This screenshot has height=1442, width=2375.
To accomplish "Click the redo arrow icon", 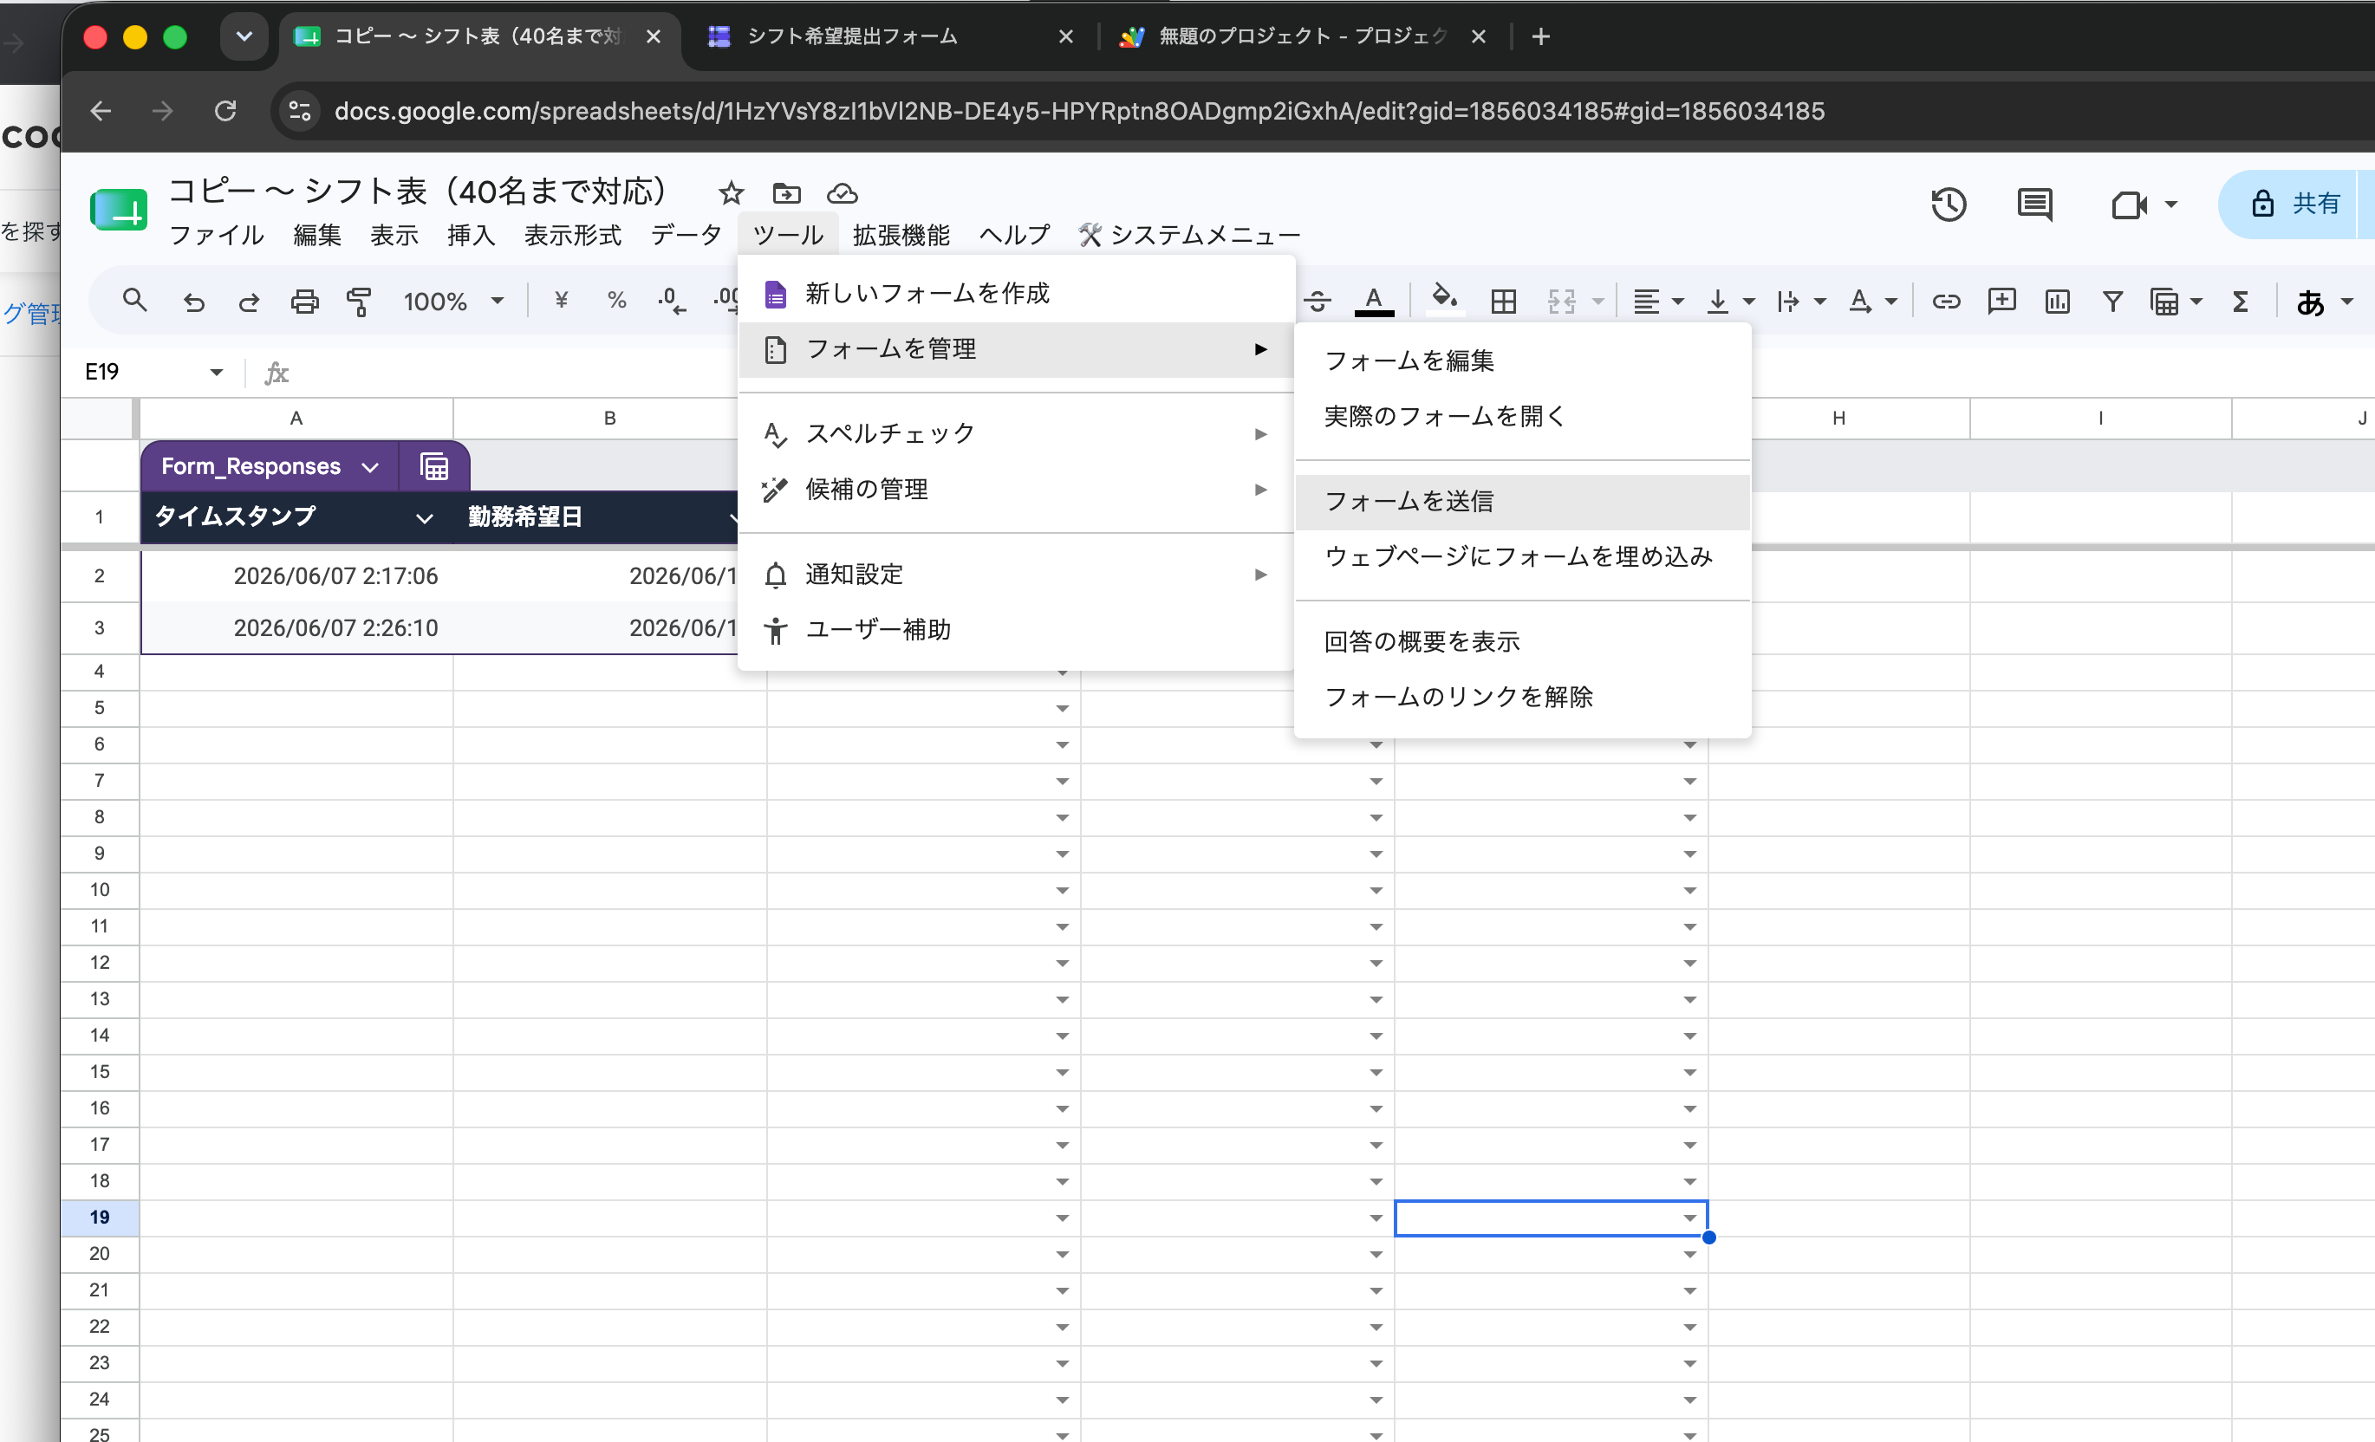I will pos(249,302).
